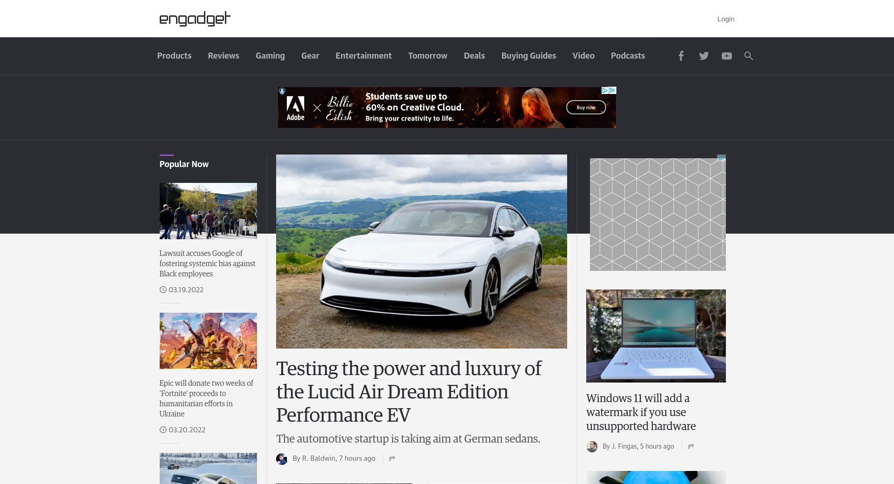Click author name R. Baldwin
894x484 pixels.
point(318,458)
